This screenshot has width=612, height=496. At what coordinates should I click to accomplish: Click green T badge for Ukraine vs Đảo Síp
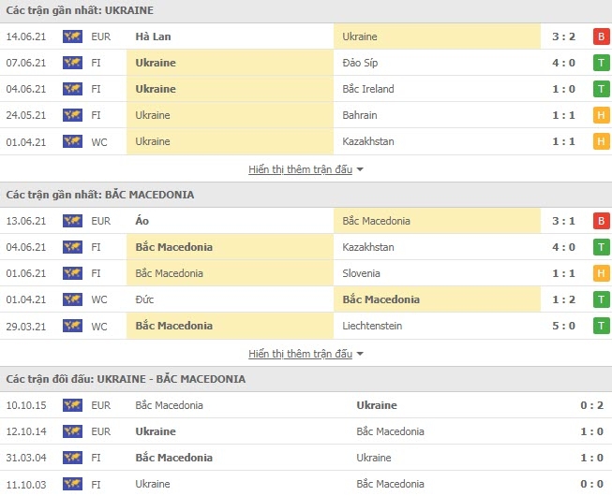coord(601,63)
